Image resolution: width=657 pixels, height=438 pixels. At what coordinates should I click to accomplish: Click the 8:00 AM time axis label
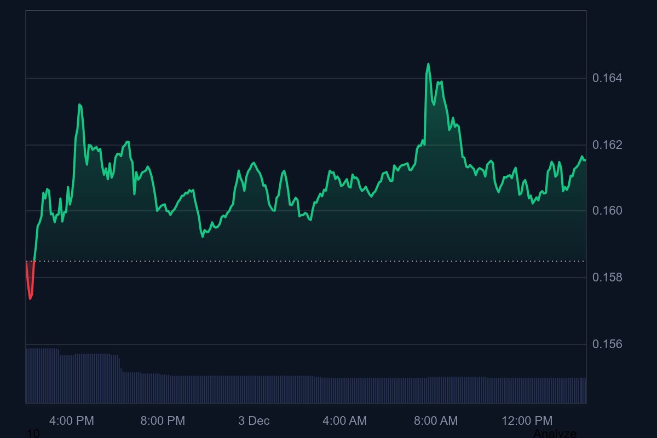click(x=435, y=421)
